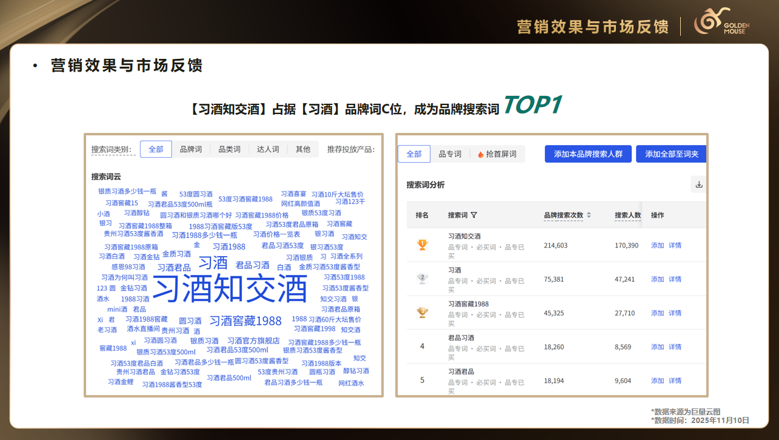Open the 品专词 tab

tap(450, 154)
